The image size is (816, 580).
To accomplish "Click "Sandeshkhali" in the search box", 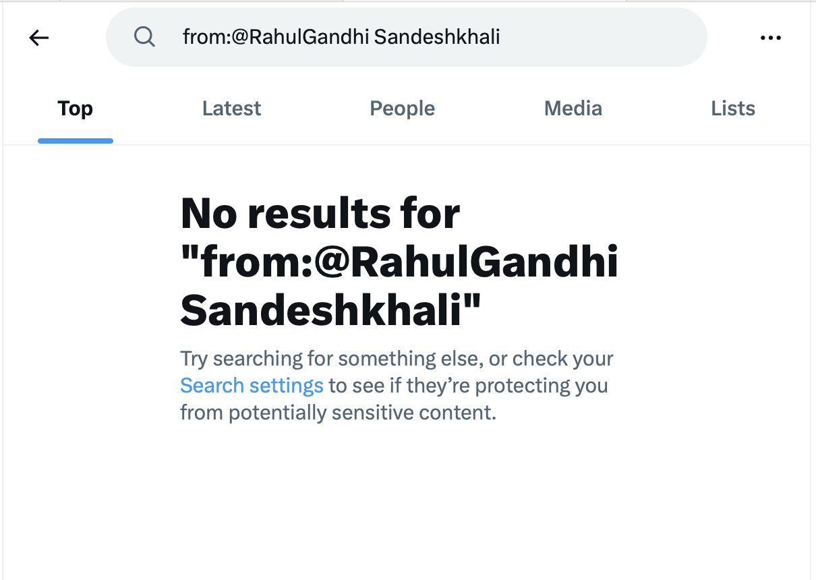I will tap(437, 36).
